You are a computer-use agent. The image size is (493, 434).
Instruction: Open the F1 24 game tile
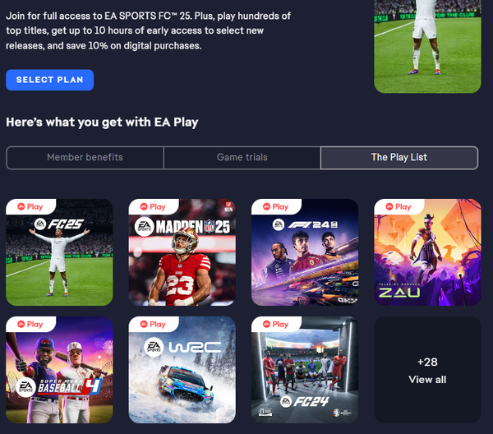coord(305,252)
